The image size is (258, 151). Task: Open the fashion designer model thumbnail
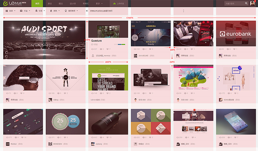(66, 78)
